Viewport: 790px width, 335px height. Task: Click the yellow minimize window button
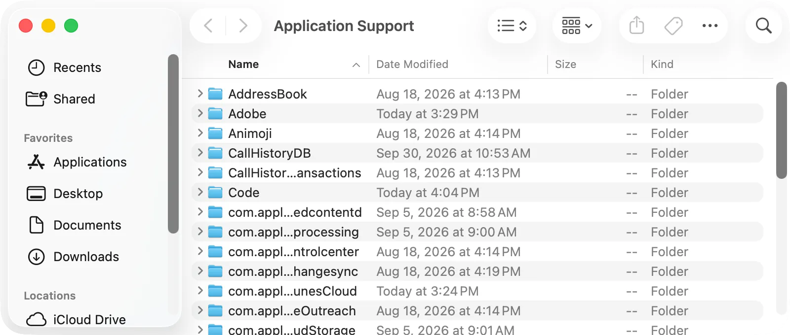coord(48,26)
